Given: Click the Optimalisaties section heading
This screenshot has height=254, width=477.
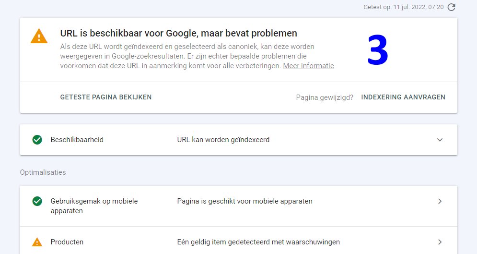Looking at the screenshot, I should pyautogui.click(x=43, y=172).
